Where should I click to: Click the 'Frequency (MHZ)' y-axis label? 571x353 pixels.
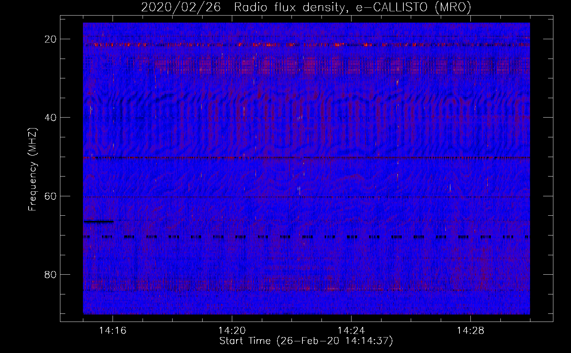tap(32, 169)
